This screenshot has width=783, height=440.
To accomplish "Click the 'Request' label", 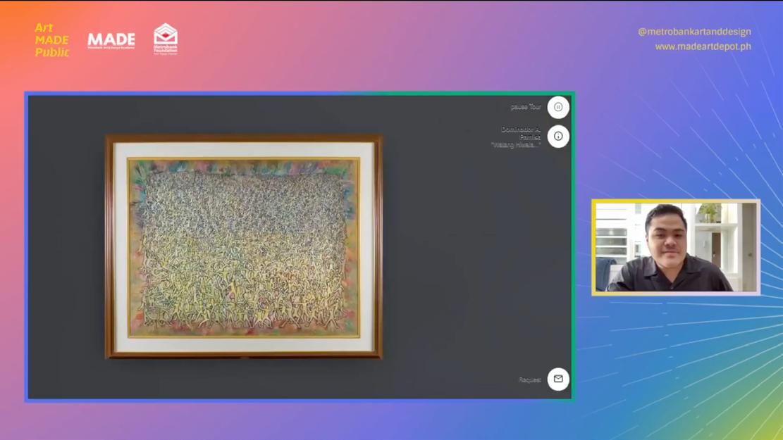I will coord(529,379).
